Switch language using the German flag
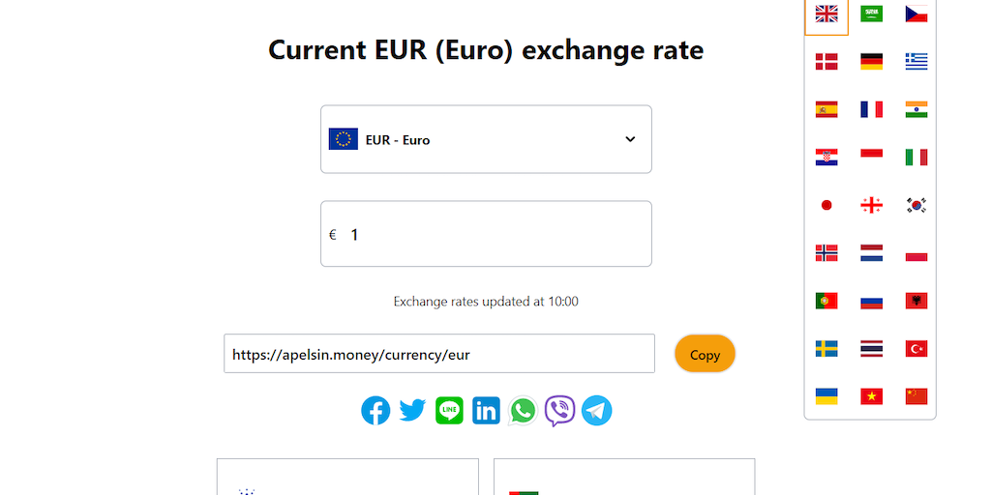 click(872, 62)
